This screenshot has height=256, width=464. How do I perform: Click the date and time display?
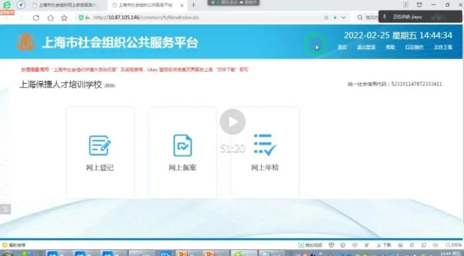pos(398,35)
